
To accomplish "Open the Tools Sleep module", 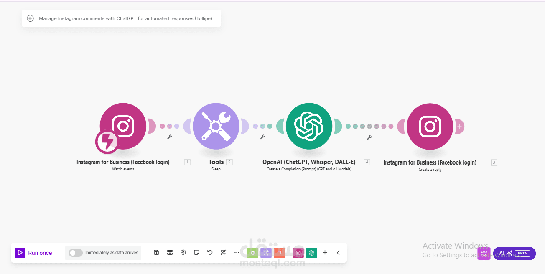I will coord(216,126).
